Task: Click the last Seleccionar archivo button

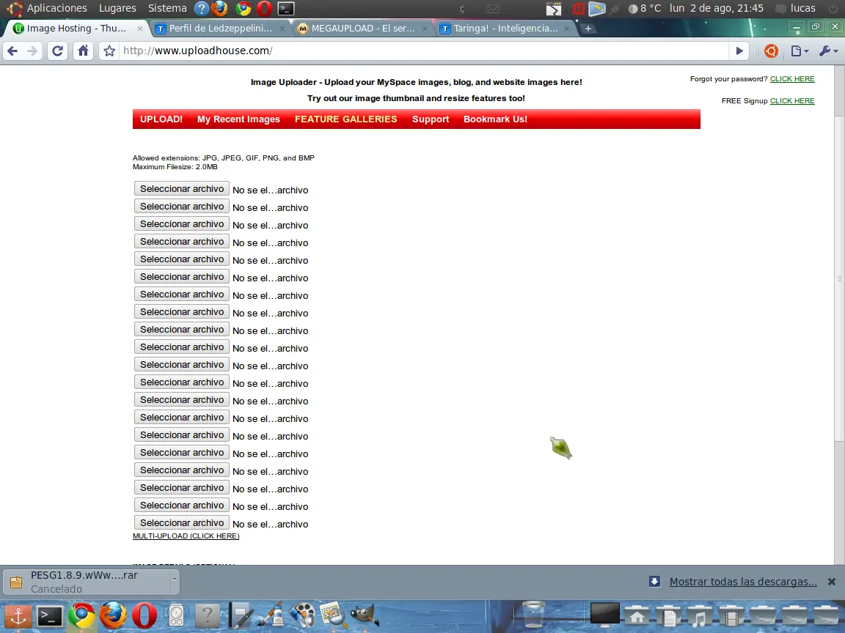Action: [182, 522]
